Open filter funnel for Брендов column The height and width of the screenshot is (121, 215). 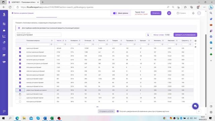(x=148, y=44)
